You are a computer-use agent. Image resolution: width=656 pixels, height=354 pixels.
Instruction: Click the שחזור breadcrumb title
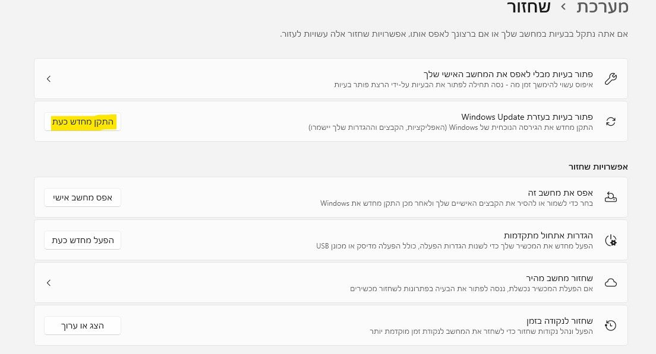(528, 7)
